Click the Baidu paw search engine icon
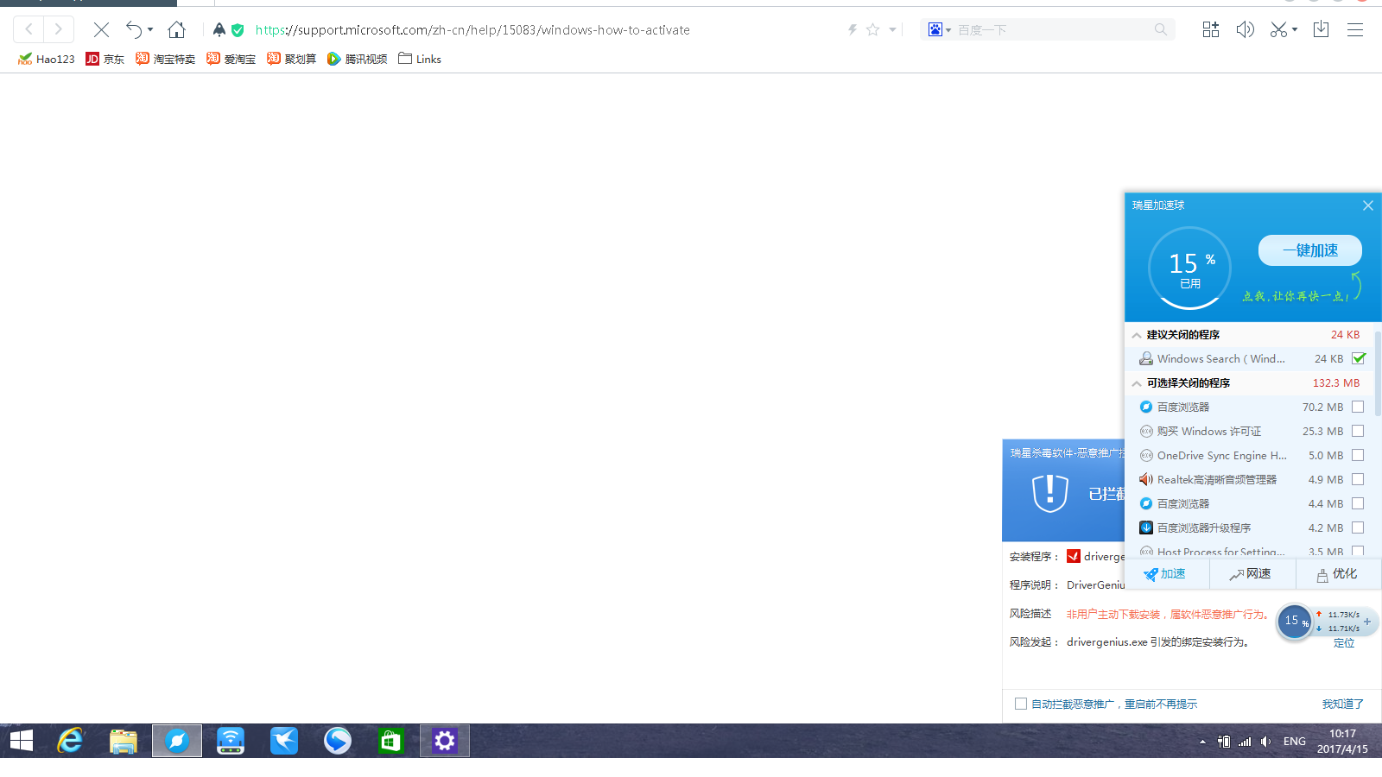1382x777 pixels. (x=935, y=29)
